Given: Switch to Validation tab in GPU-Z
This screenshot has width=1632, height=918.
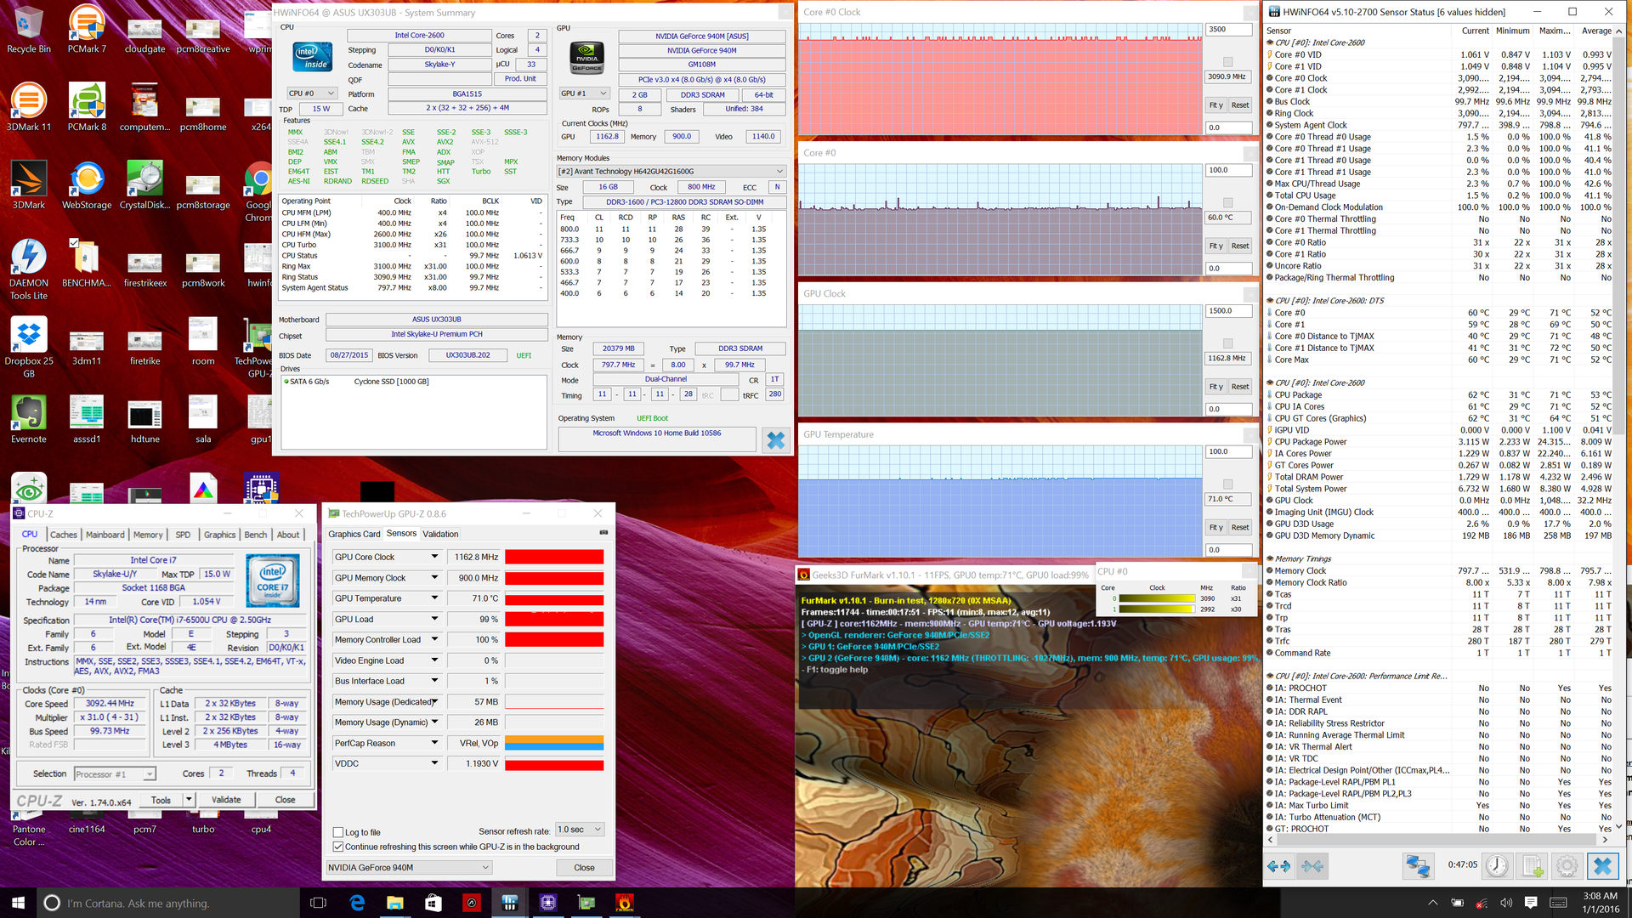Looking at the screenshot, I should 440,534.
